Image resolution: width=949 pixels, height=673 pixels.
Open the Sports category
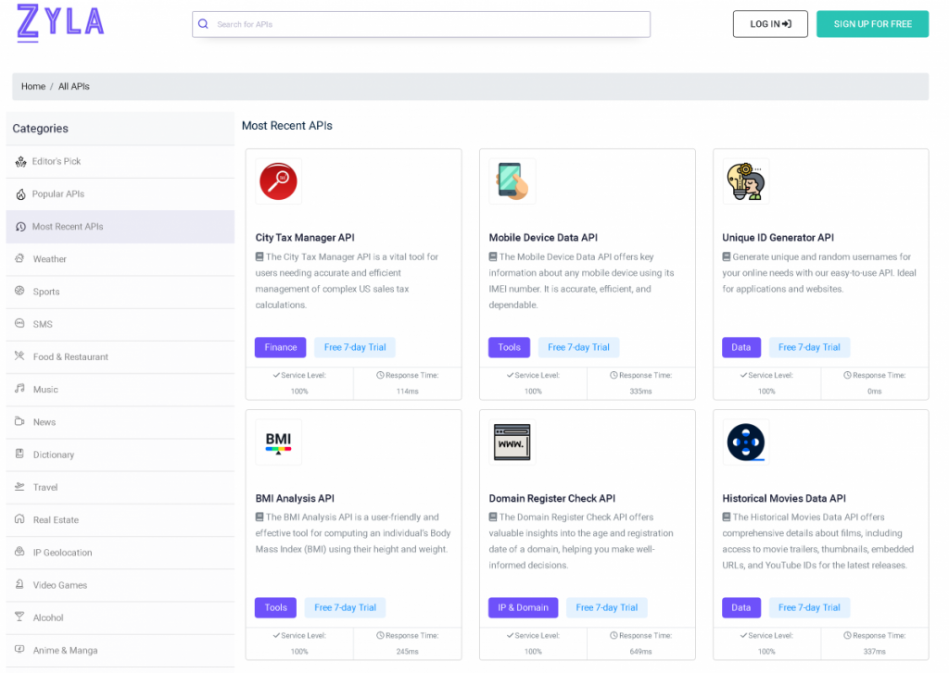pyautogui.click(x=120, y=292)
